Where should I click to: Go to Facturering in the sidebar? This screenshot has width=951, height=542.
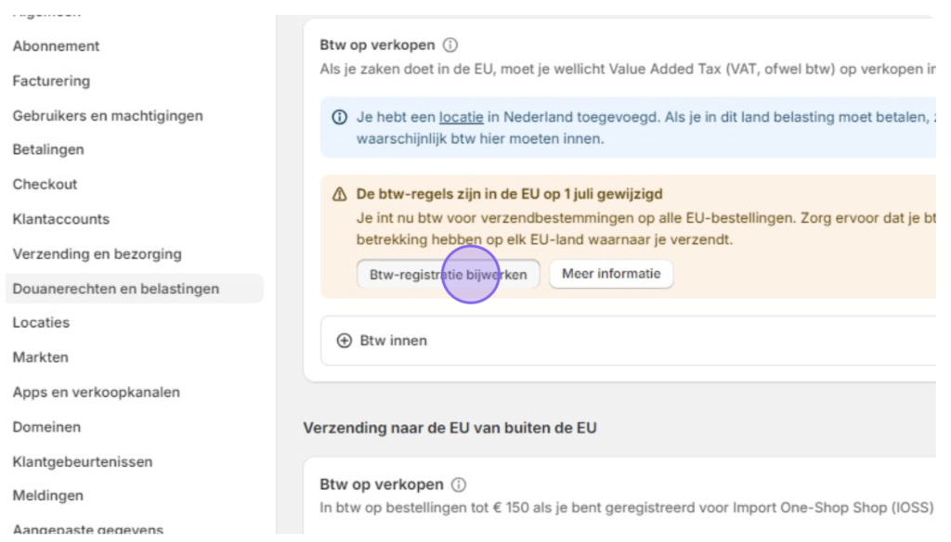click(x=51, y=81)
